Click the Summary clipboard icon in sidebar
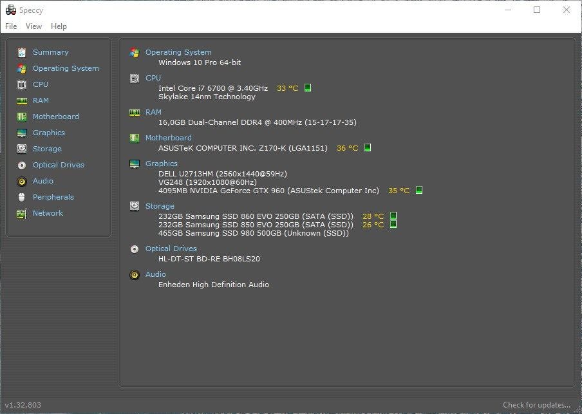Viewport: 582px width, 414px height. coord(22,52)
